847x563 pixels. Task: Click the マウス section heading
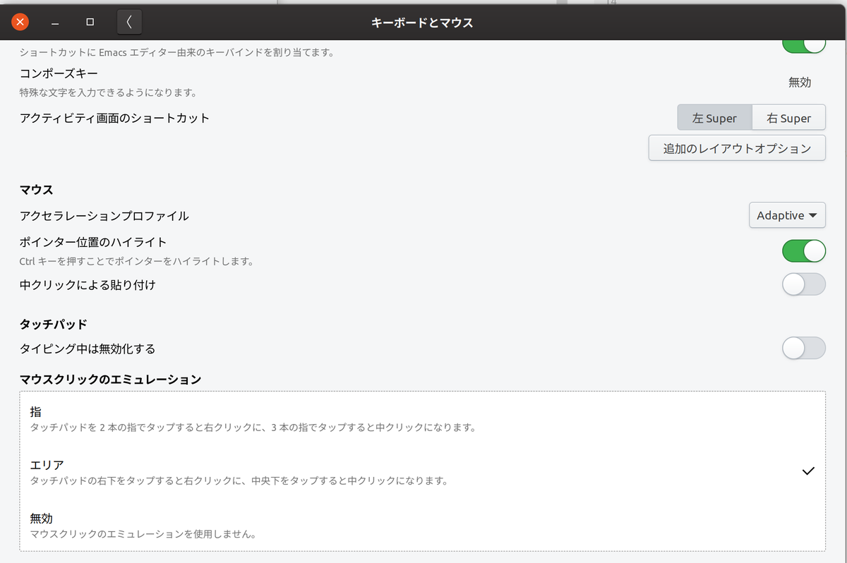(37, 189)
